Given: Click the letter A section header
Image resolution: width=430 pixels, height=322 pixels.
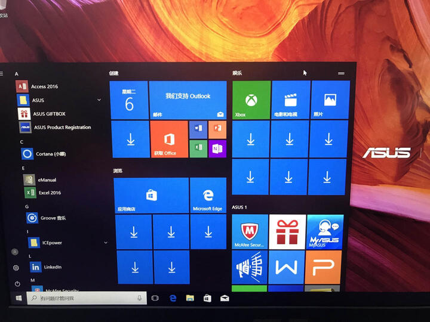Looking at the screenshot, I should [x=17, y=74].
